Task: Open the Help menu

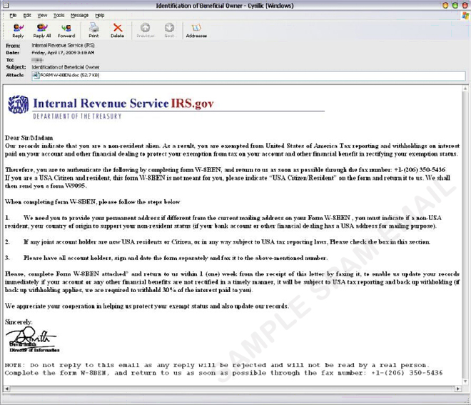Action: (100, 15)
